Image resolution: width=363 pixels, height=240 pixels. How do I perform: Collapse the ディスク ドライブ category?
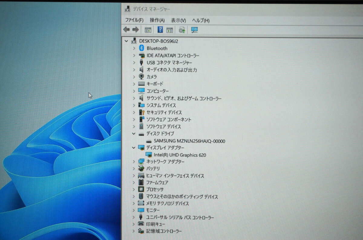pyautogui.click(x=134, y=134)
